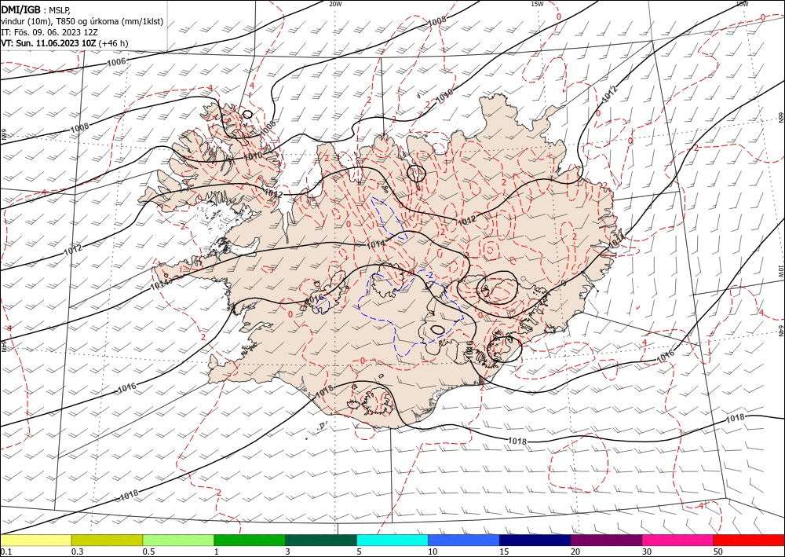Click the 'DMI/IGB : MSLP,' title text

pyautogui.click(x=35, y=9)
